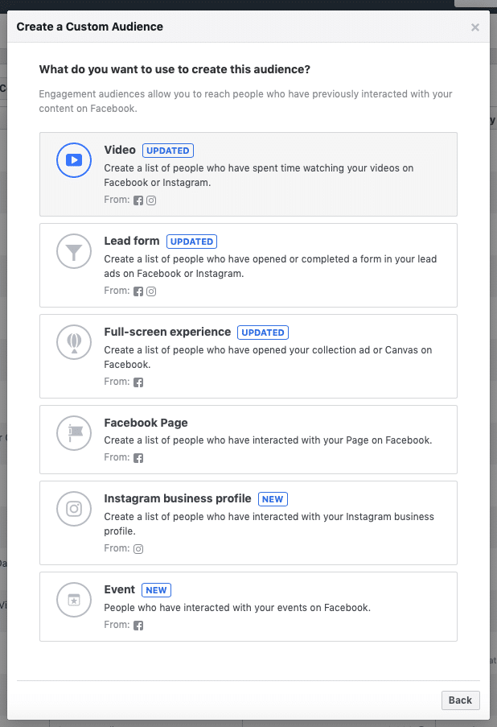497x727 pixels.
Task: Click the Facebook source icon under Video
Action: [x=138, y=200]
